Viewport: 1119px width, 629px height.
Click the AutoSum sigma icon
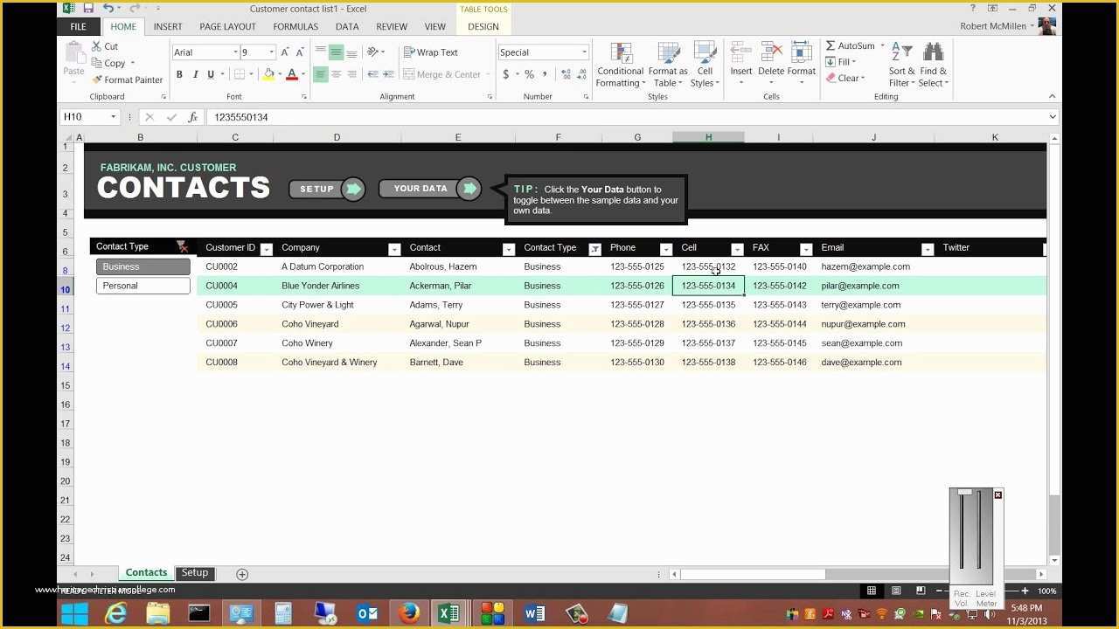coord(831,45)
